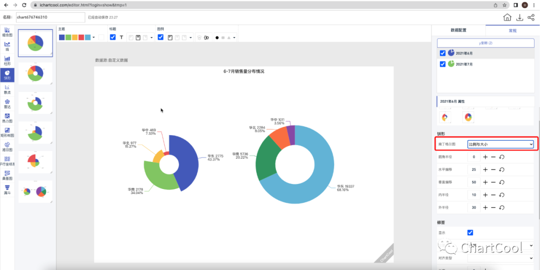Pick the filled donut style thumbnail in properties

click(468, 117)
